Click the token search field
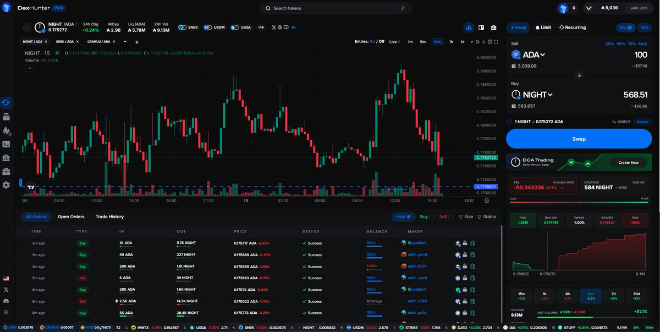The height and width of the screenshot is (332, 660). [335, 8]
